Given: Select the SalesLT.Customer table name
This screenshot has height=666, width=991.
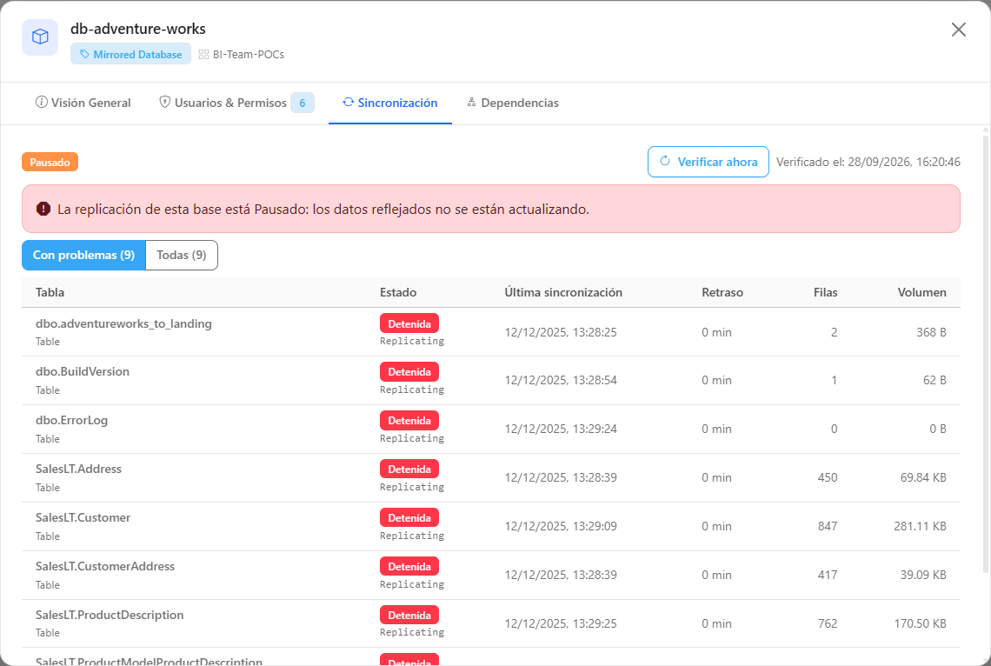Looking at the screenshot, I should point(83,517).
